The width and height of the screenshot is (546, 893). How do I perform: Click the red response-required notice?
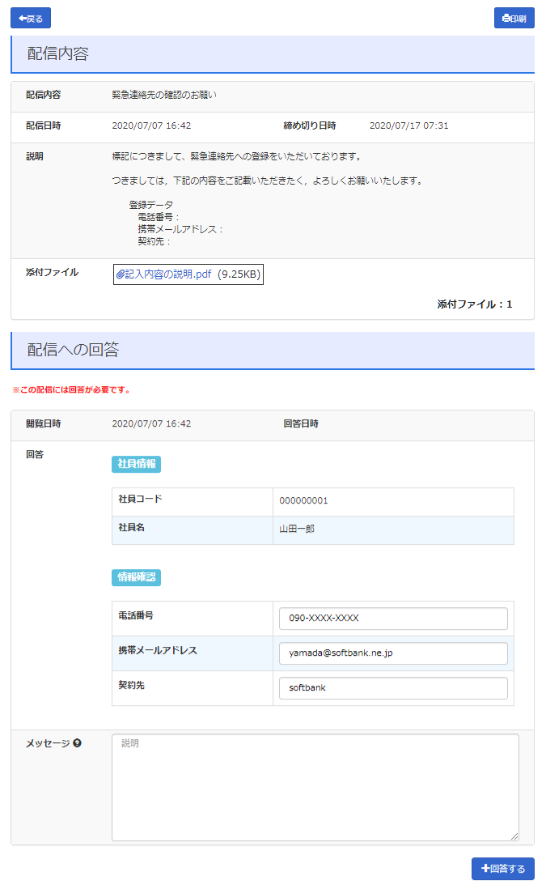[x=71, y=390]
